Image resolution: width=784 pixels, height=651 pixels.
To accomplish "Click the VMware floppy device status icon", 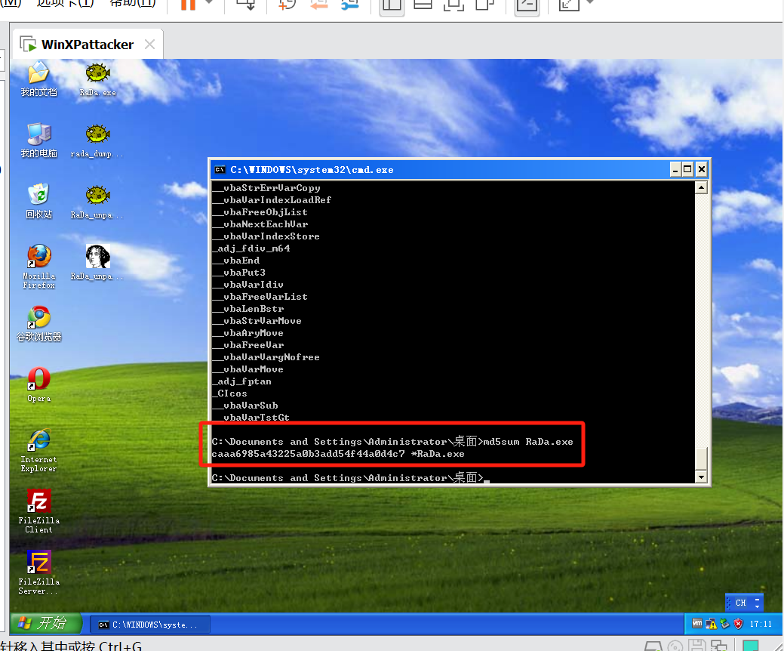I will [x=697, y=646].
